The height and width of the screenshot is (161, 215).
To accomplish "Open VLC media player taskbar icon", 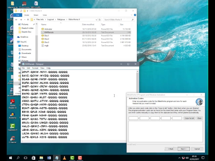I will click(x=64, y=158).
